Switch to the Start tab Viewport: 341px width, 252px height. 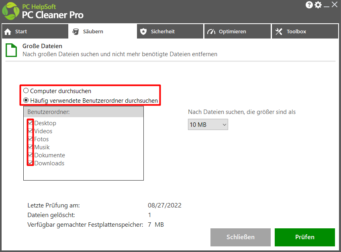[35, 31]
